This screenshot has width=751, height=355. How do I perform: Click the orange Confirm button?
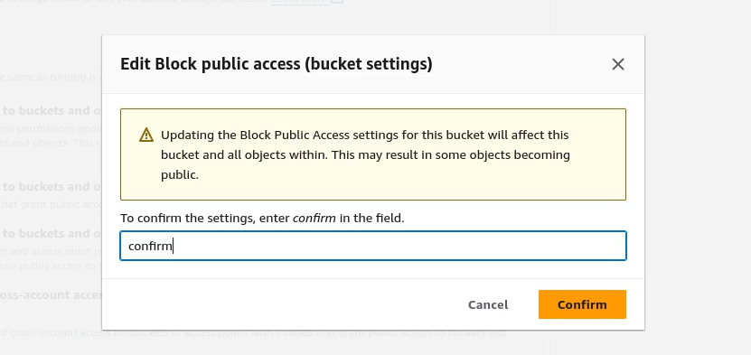(x=582, y=304)
